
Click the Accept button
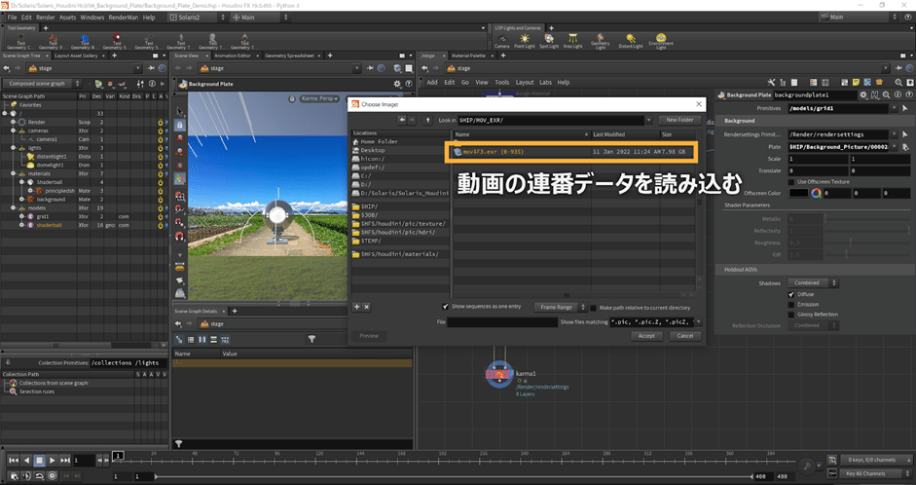tap(646, 335)
